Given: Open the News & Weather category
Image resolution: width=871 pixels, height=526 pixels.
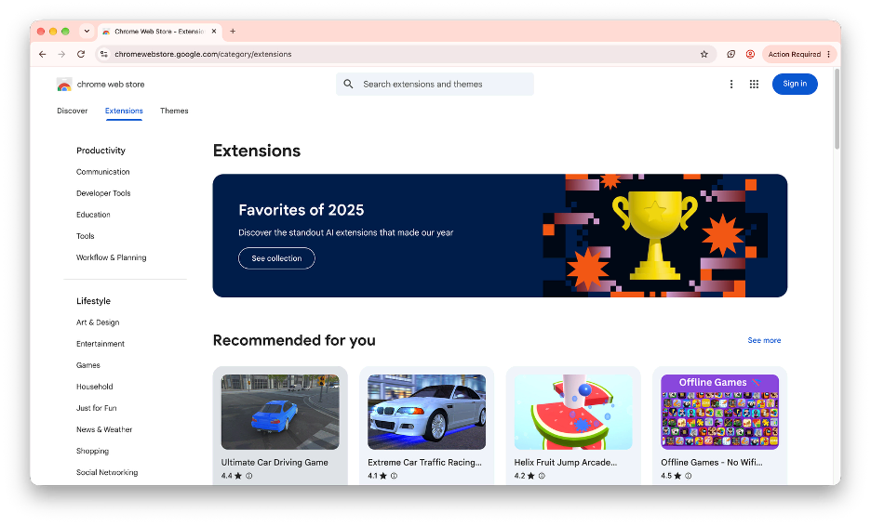Looking at the screenshot, I should coord(104,430).
